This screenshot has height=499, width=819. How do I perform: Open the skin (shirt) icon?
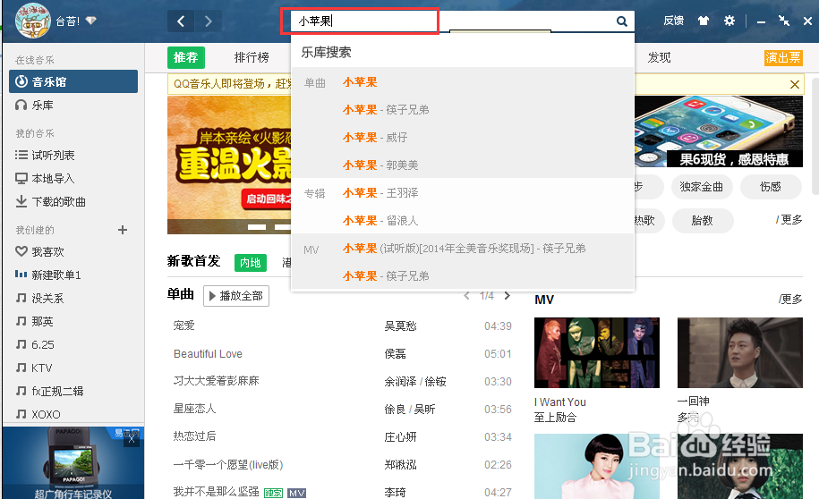[704, 21]
